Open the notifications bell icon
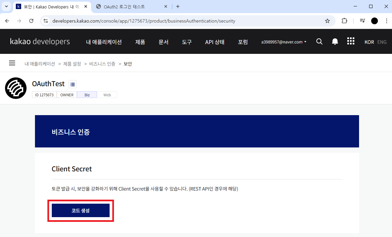Screen dimensions: 392x237 click(x=335, y=41)
